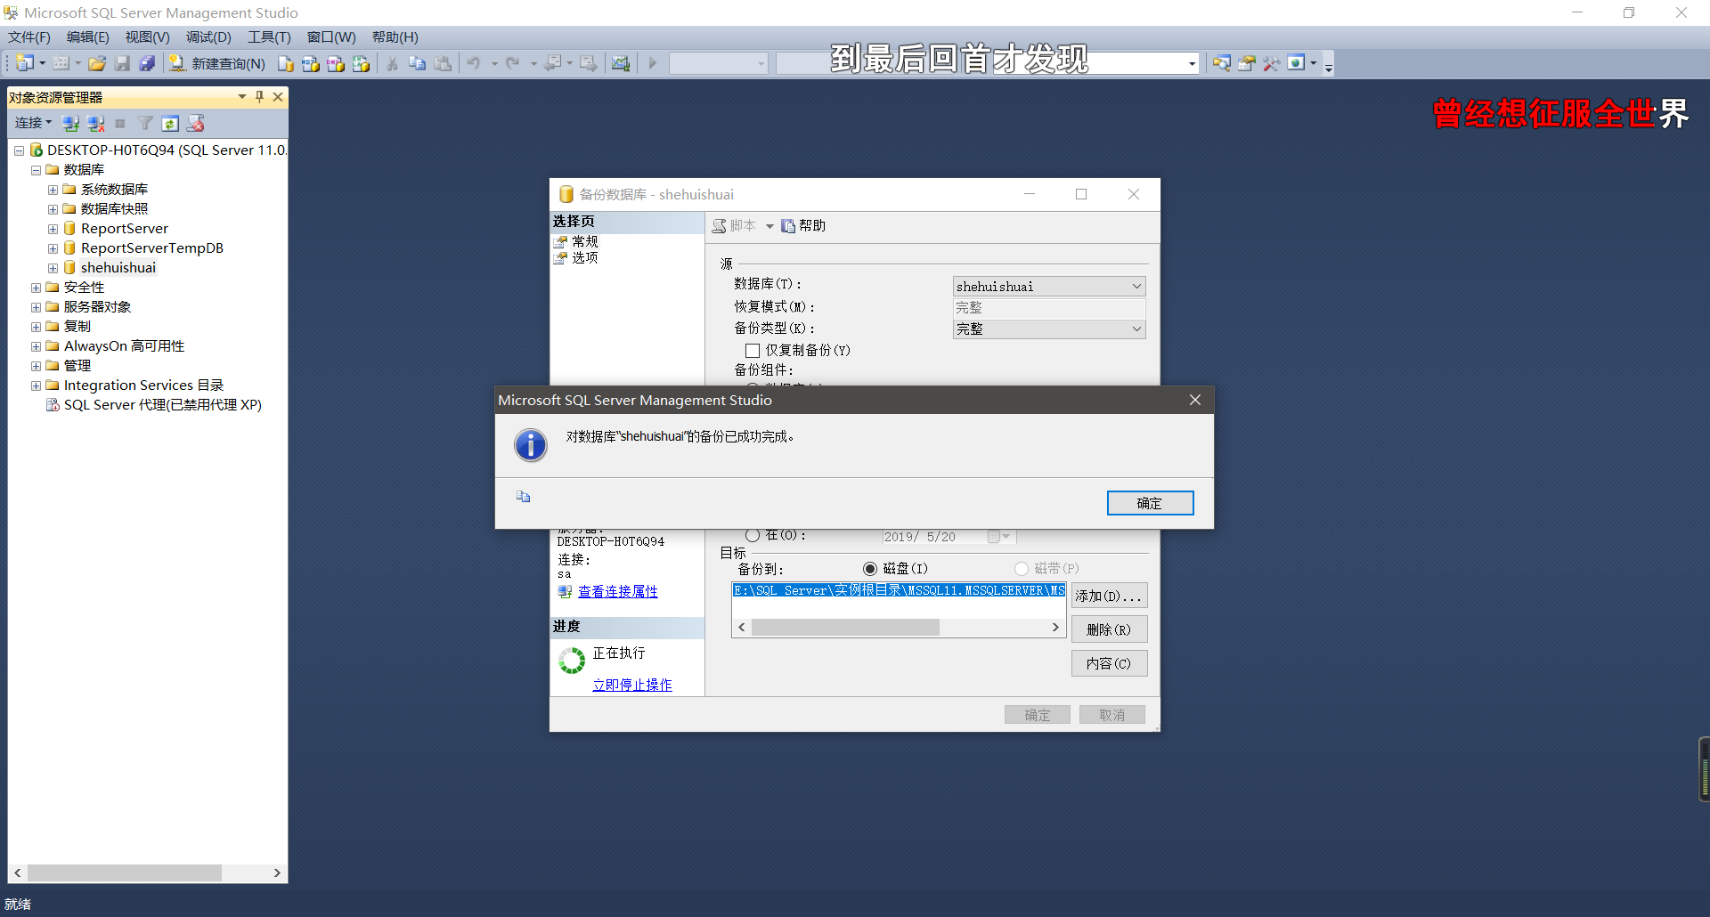
Task: Click the Disconnect server icon in Object Explorer
Action: pos(96,123)
